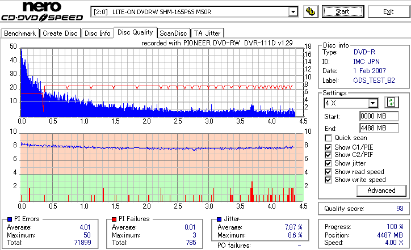
Task: Click the green refresh speed icon
Action: (x=391, y=103)
